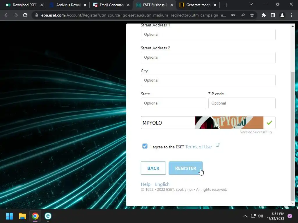
Task: Close the Antivirus Download tab
Action: (x=85, y=5)
